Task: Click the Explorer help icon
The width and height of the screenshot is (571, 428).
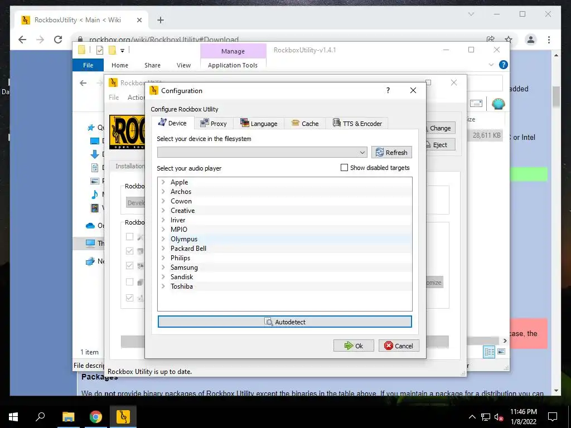Action: (x=504, y=65)
